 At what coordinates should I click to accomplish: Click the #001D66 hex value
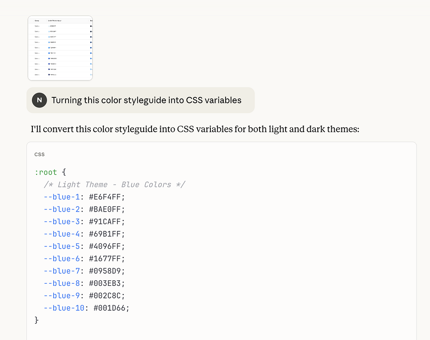[x=111, y=308]
